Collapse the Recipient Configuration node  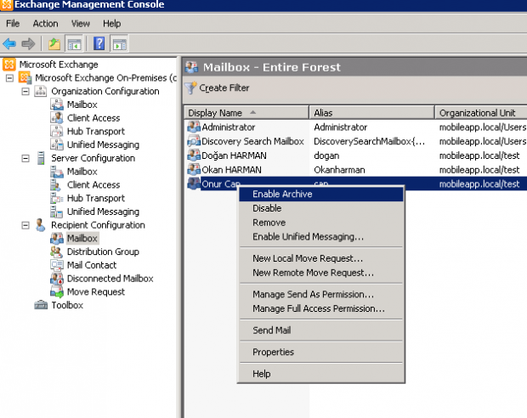[25, 225]
